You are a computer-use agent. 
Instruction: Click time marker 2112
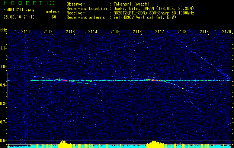tap(48, 32)
